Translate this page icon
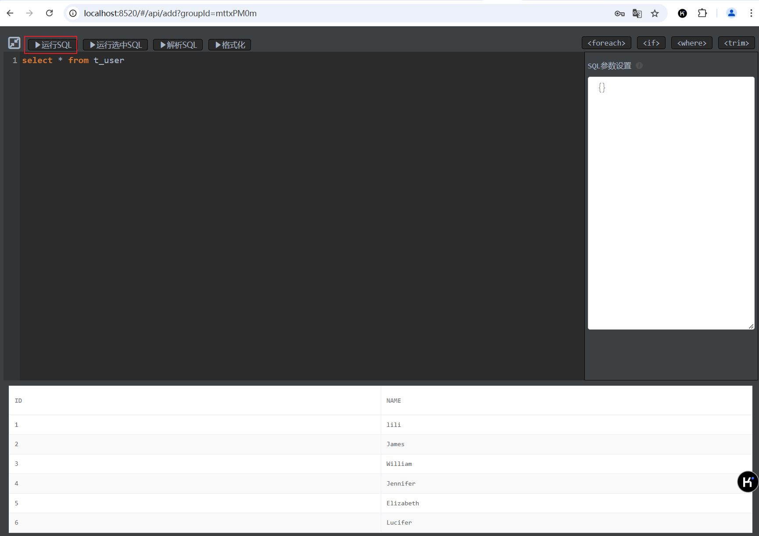The height and width of the screenshot is (536, 759). pos(637,14)
